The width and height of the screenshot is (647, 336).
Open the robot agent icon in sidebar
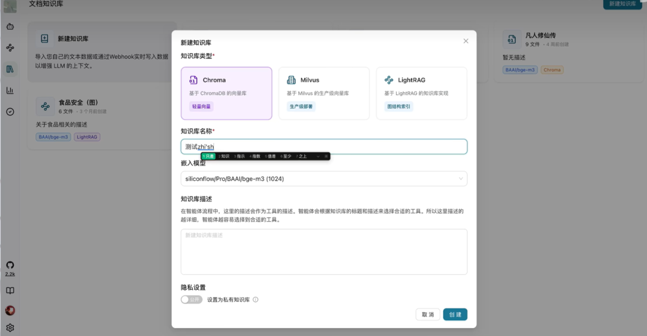[x=10, y=26]
